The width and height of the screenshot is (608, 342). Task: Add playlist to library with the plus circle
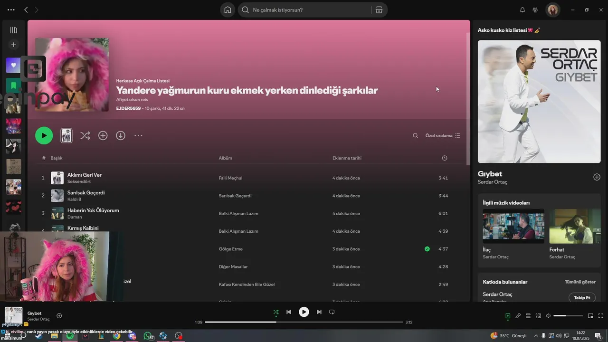pos(103,135)
